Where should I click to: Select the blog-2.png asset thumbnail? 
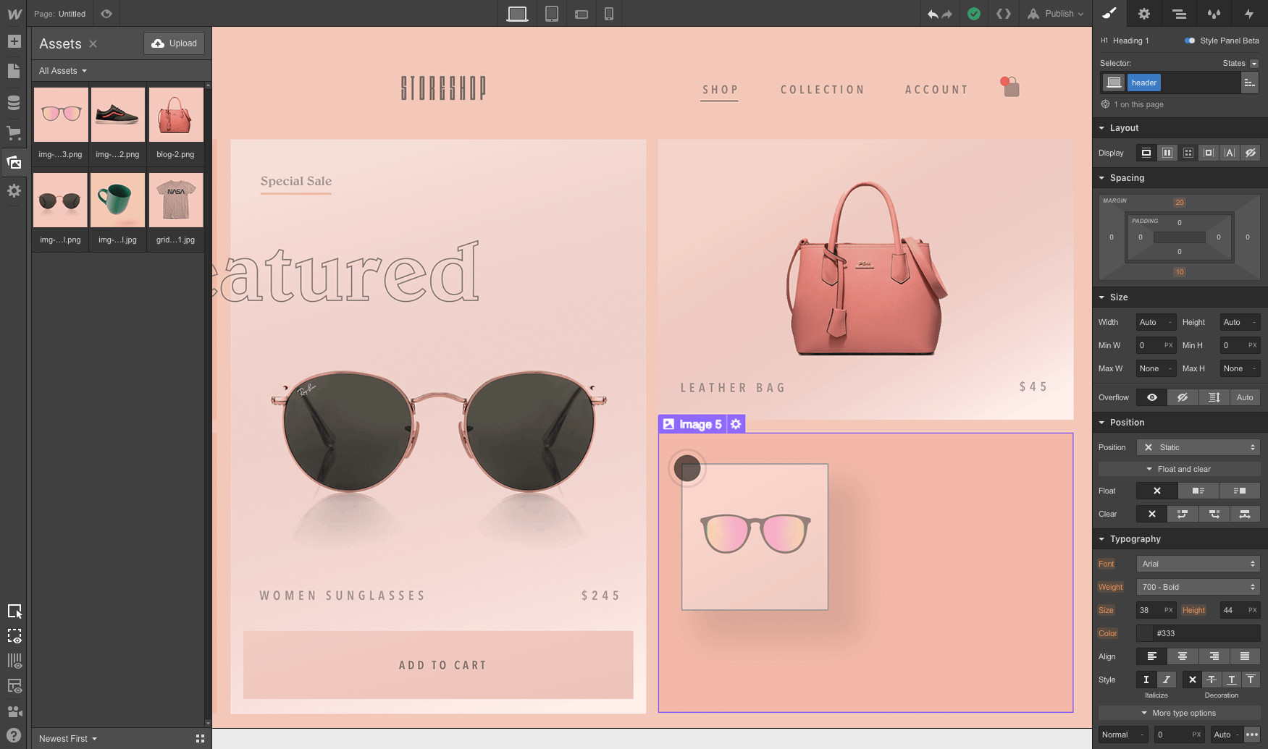[176, 114]
